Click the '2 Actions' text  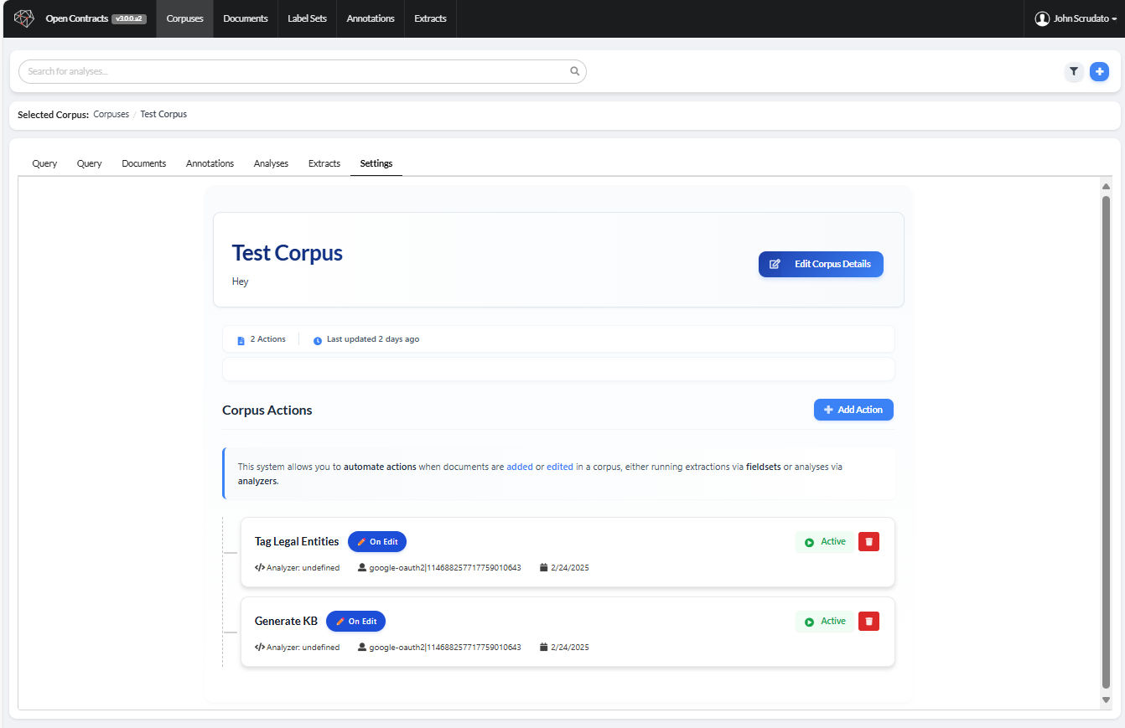click(268, 339)
